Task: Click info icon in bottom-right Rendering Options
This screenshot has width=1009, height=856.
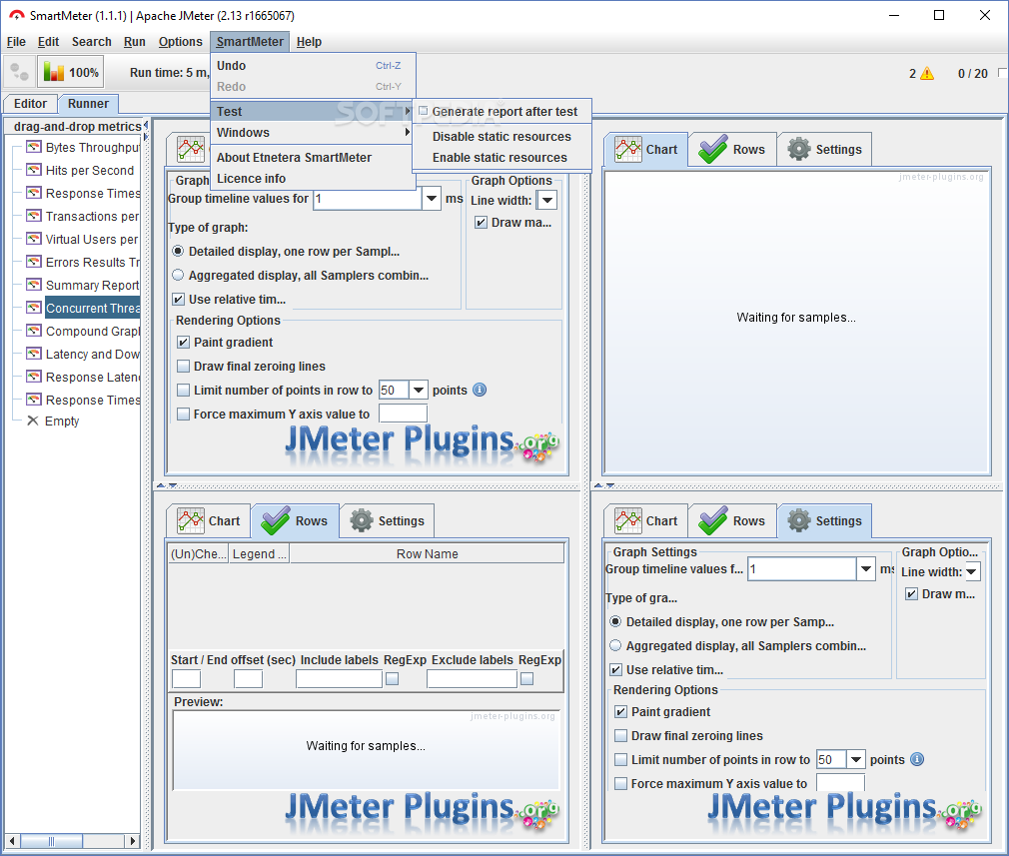Action: [x=917, y=759]
